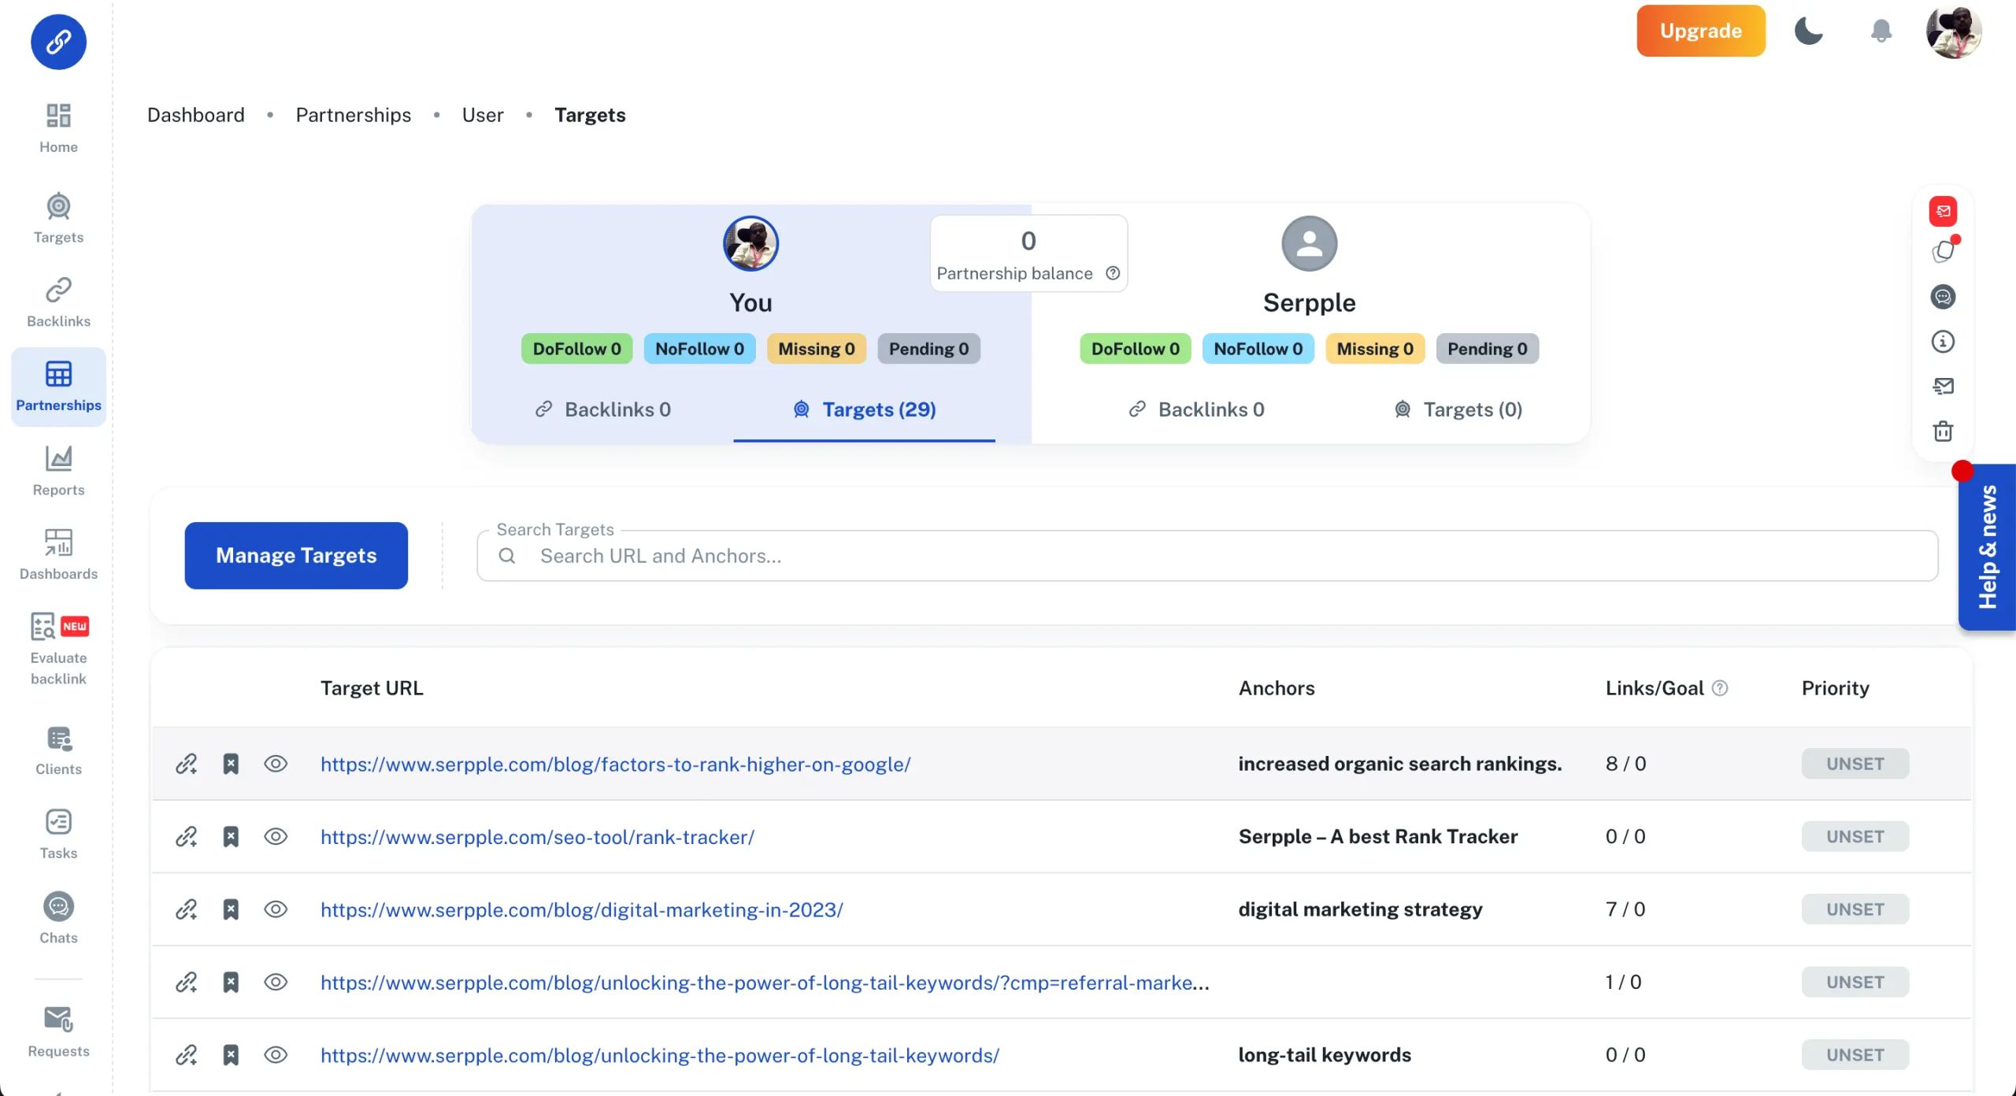The width and height of the screenshot is (2016, 1096).
Task: Open priority dropdown UNSET for factors-to-rank-higher row
Action: point(1855,764)
